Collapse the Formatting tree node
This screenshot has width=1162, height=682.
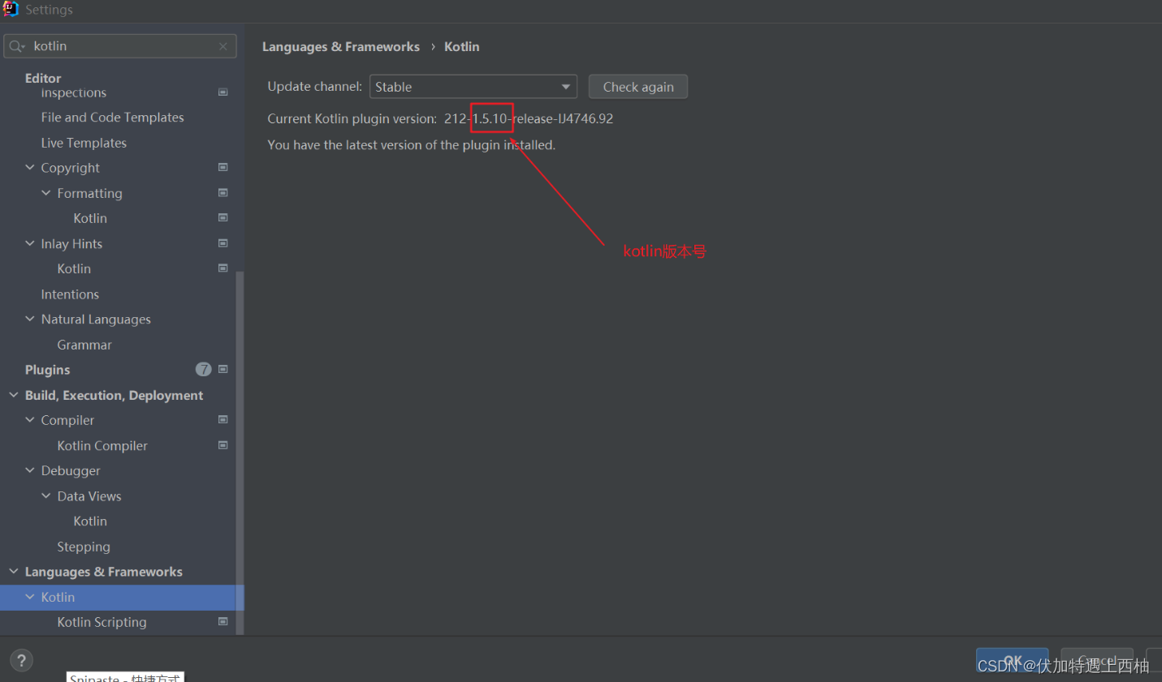click(46, 193)
